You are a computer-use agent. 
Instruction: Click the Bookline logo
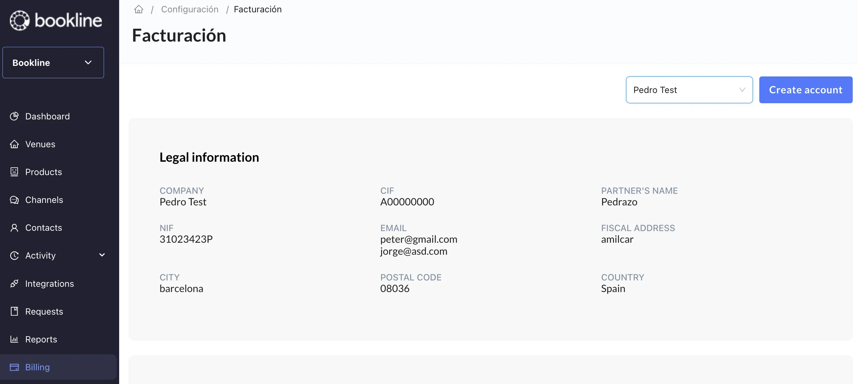[56, 20]
